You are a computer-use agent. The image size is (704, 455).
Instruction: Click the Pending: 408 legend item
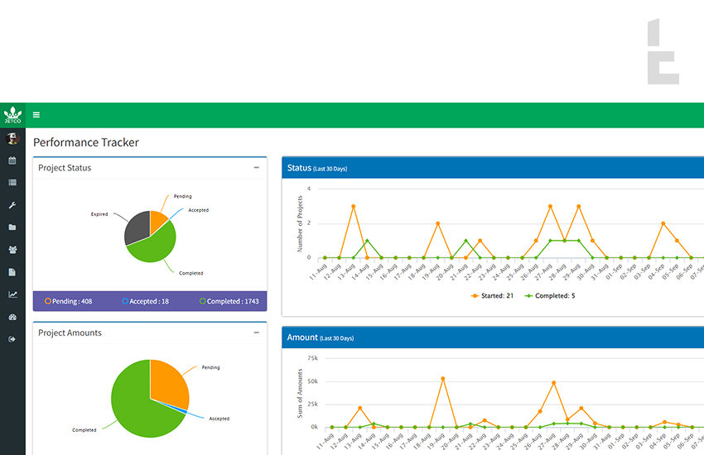click(68, 301)
